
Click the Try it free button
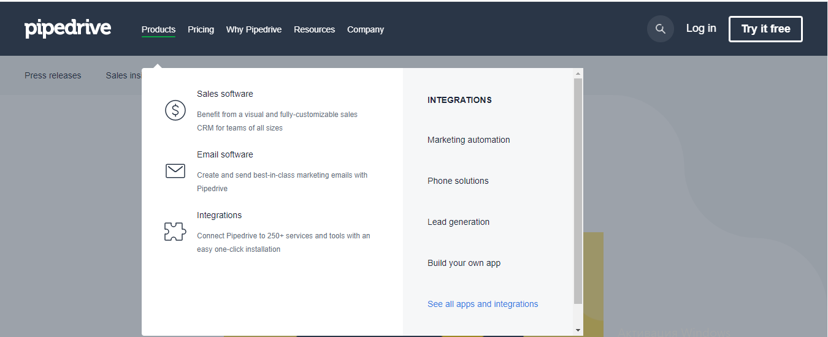pyautogui.click(x=765, y=29)
